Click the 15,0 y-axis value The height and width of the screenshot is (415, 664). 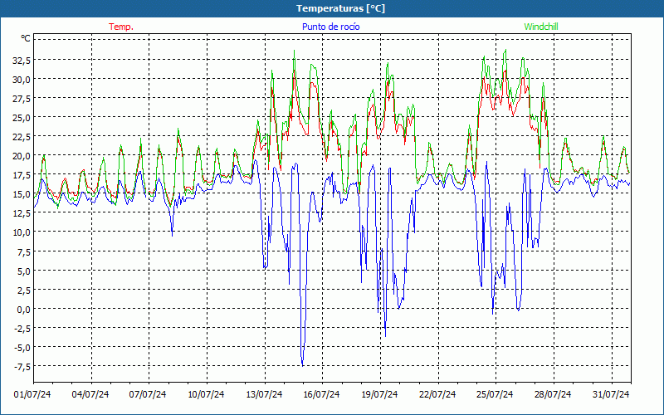pyautogui.click(x=22, y=194)
